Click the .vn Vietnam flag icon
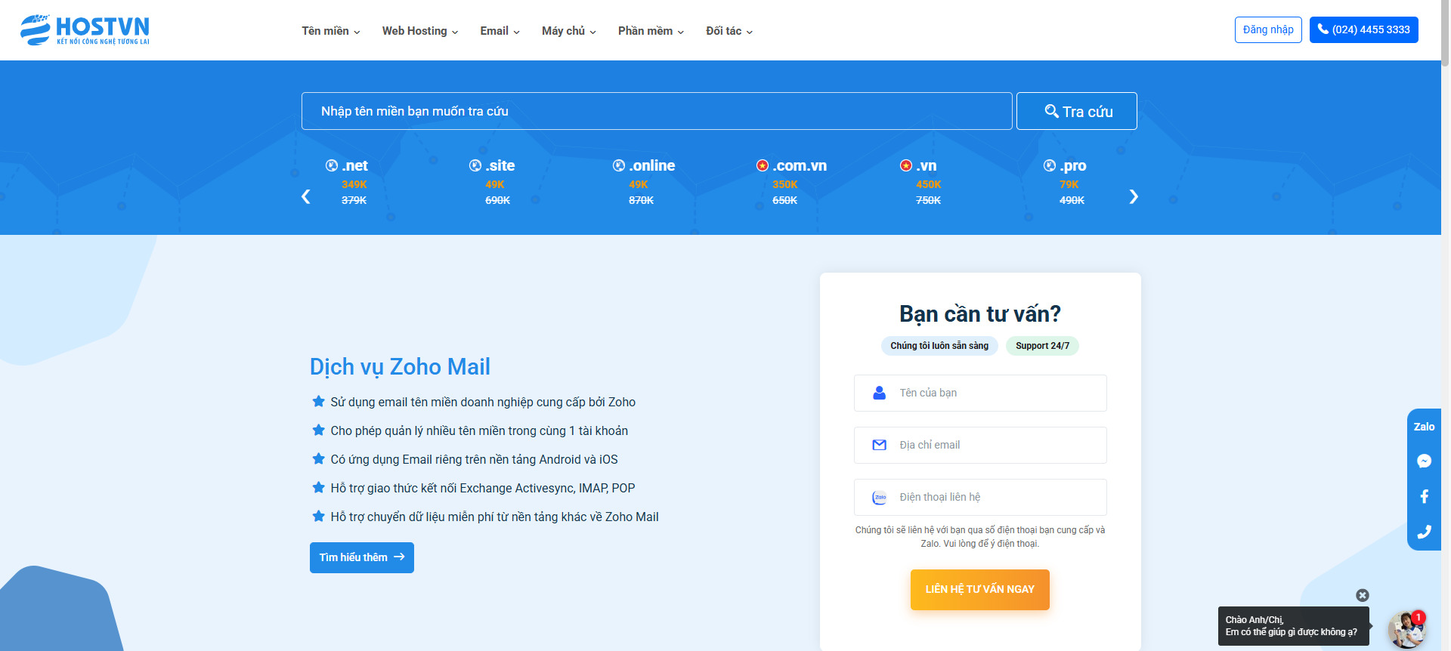 click(x=906, y=165)
